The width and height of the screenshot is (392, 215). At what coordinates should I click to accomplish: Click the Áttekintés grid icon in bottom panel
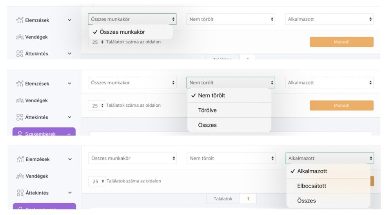[20, 193]
